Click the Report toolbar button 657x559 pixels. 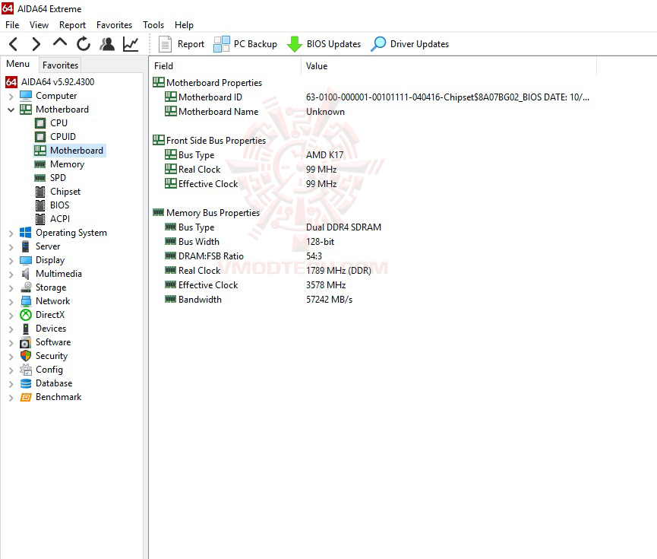(x=182, y=44)
